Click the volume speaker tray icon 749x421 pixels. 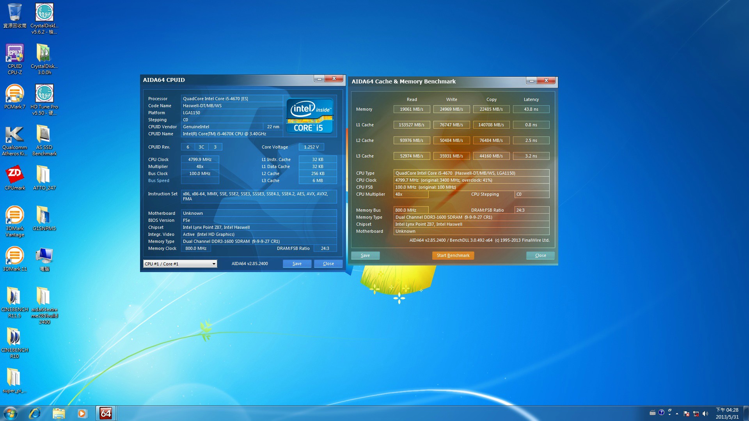(705, 414)
